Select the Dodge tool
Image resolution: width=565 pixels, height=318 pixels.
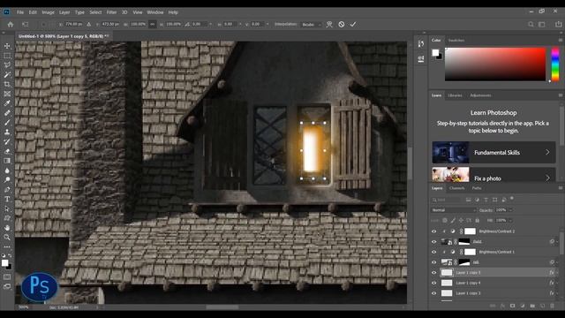(x=7, y=180)
